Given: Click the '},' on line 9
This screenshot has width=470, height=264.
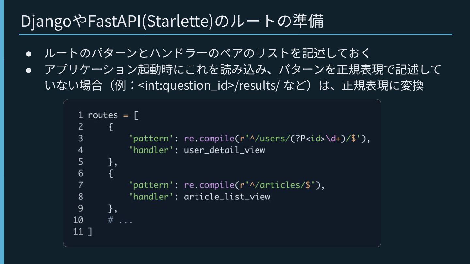Looking at the screenshot, I should point(113,209).
